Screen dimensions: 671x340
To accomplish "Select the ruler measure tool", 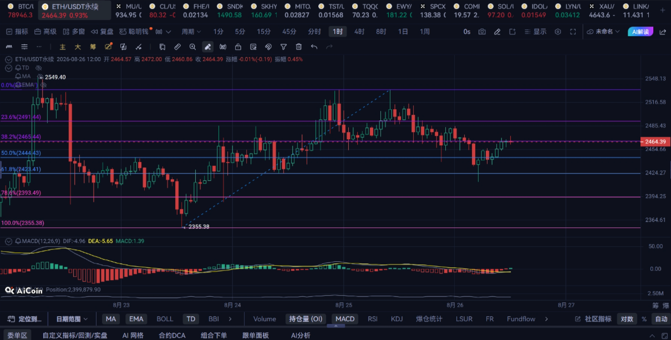I will 177,47.
